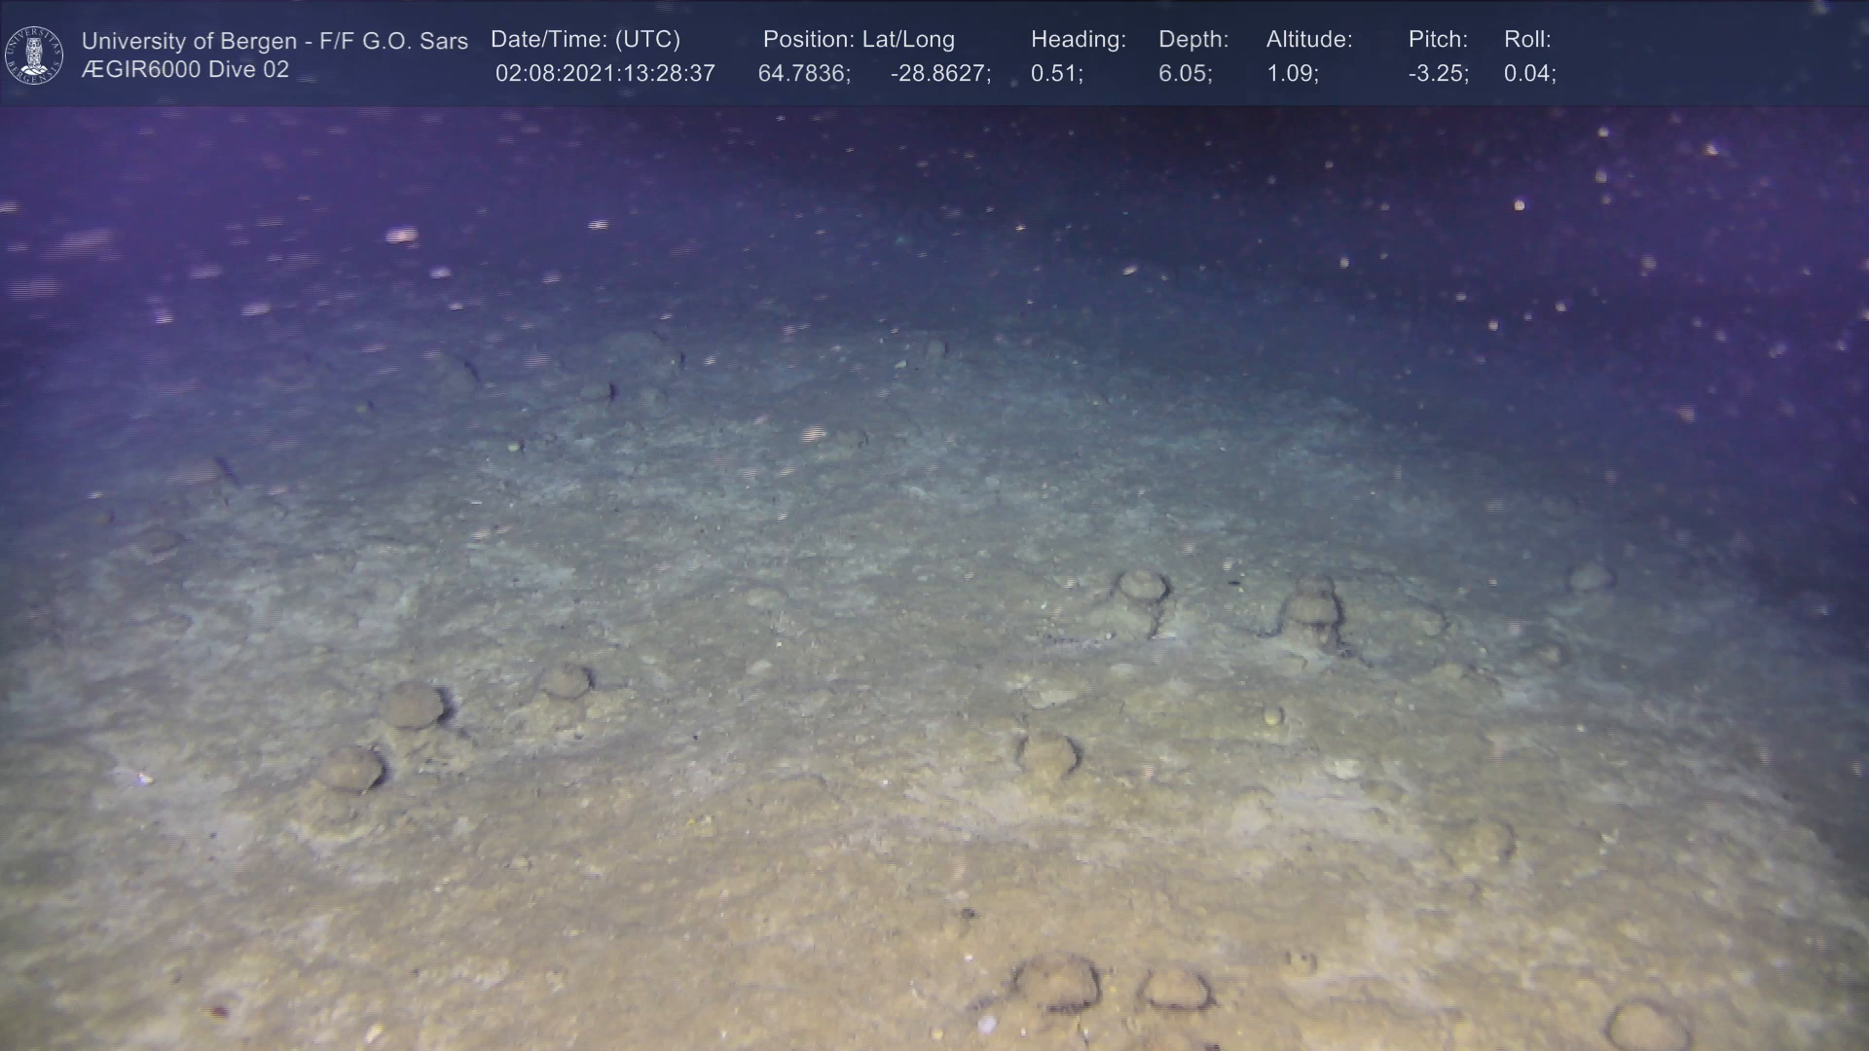Click the heading value 0.51
The width and height of the screenshot is (1869, 1051).
(x=1056, y=74)
